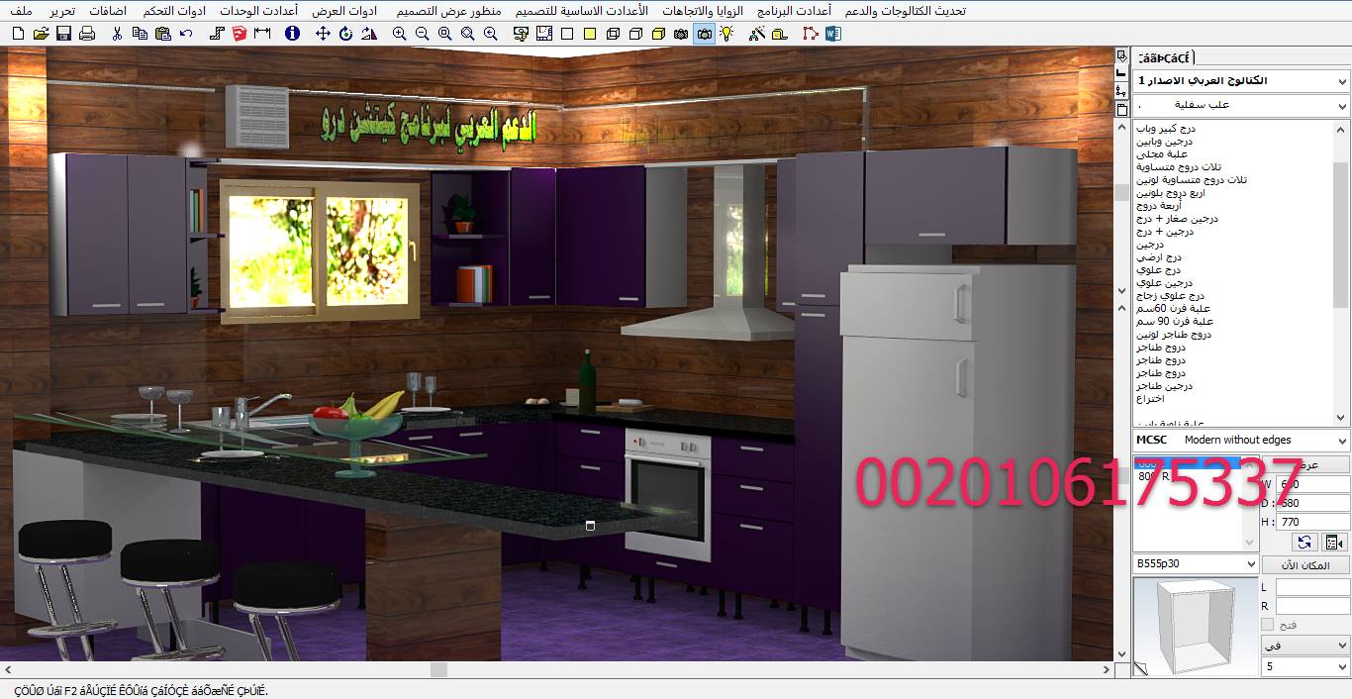Toggle the فتح checkbox
The image size is (1352, 699).
(x=1268, y=625)
